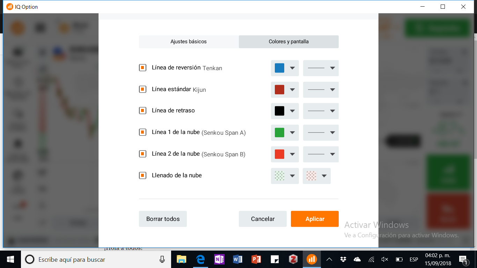Expand the red Senkou Span B color dropdown

point(285,154)
